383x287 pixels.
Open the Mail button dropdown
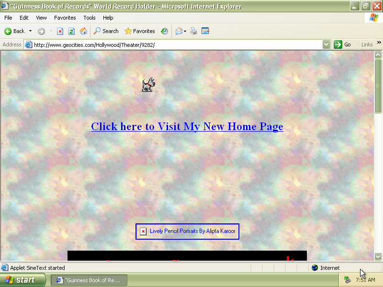(x=185, y=31)
